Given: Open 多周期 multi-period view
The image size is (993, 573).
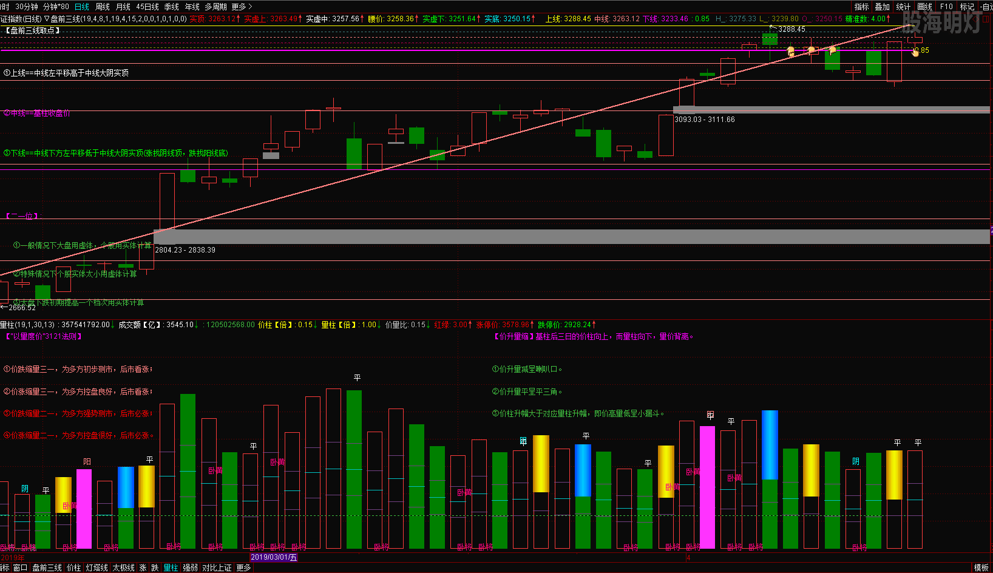Looking at the screenshot, I should 215,7.
